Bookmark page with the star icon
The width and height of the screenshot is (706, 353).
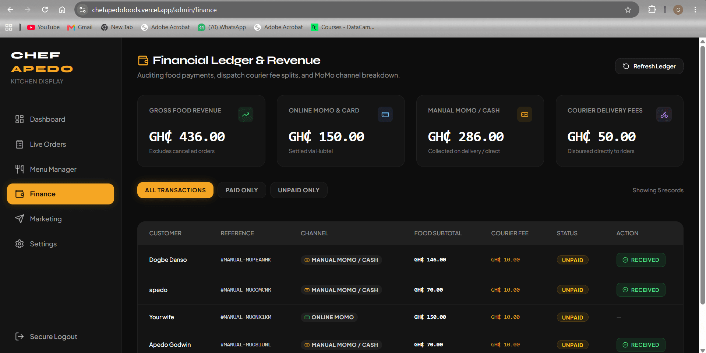click(628, 10)
